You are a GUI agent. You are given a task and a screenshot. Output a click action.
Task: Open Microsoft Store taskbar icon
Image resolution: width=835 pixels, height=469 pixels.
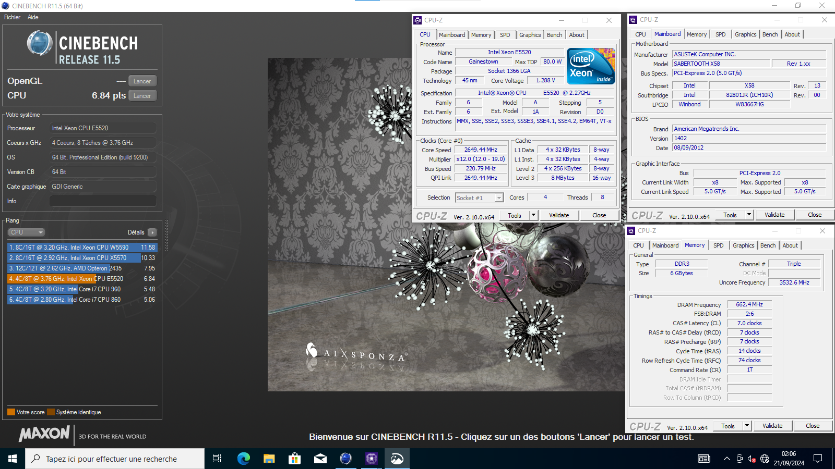click(294, 459)
